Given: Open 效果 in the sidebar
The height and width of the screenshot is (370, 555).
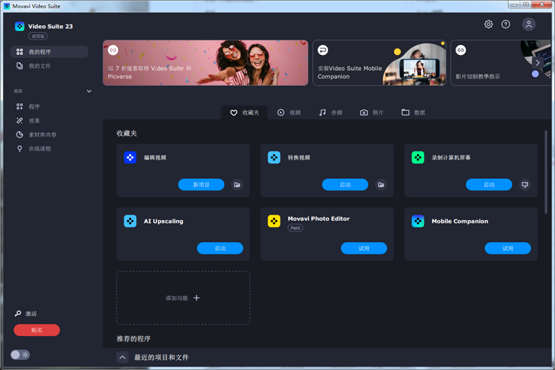Looking at the screenshot, I should click(x=49, y=121).
